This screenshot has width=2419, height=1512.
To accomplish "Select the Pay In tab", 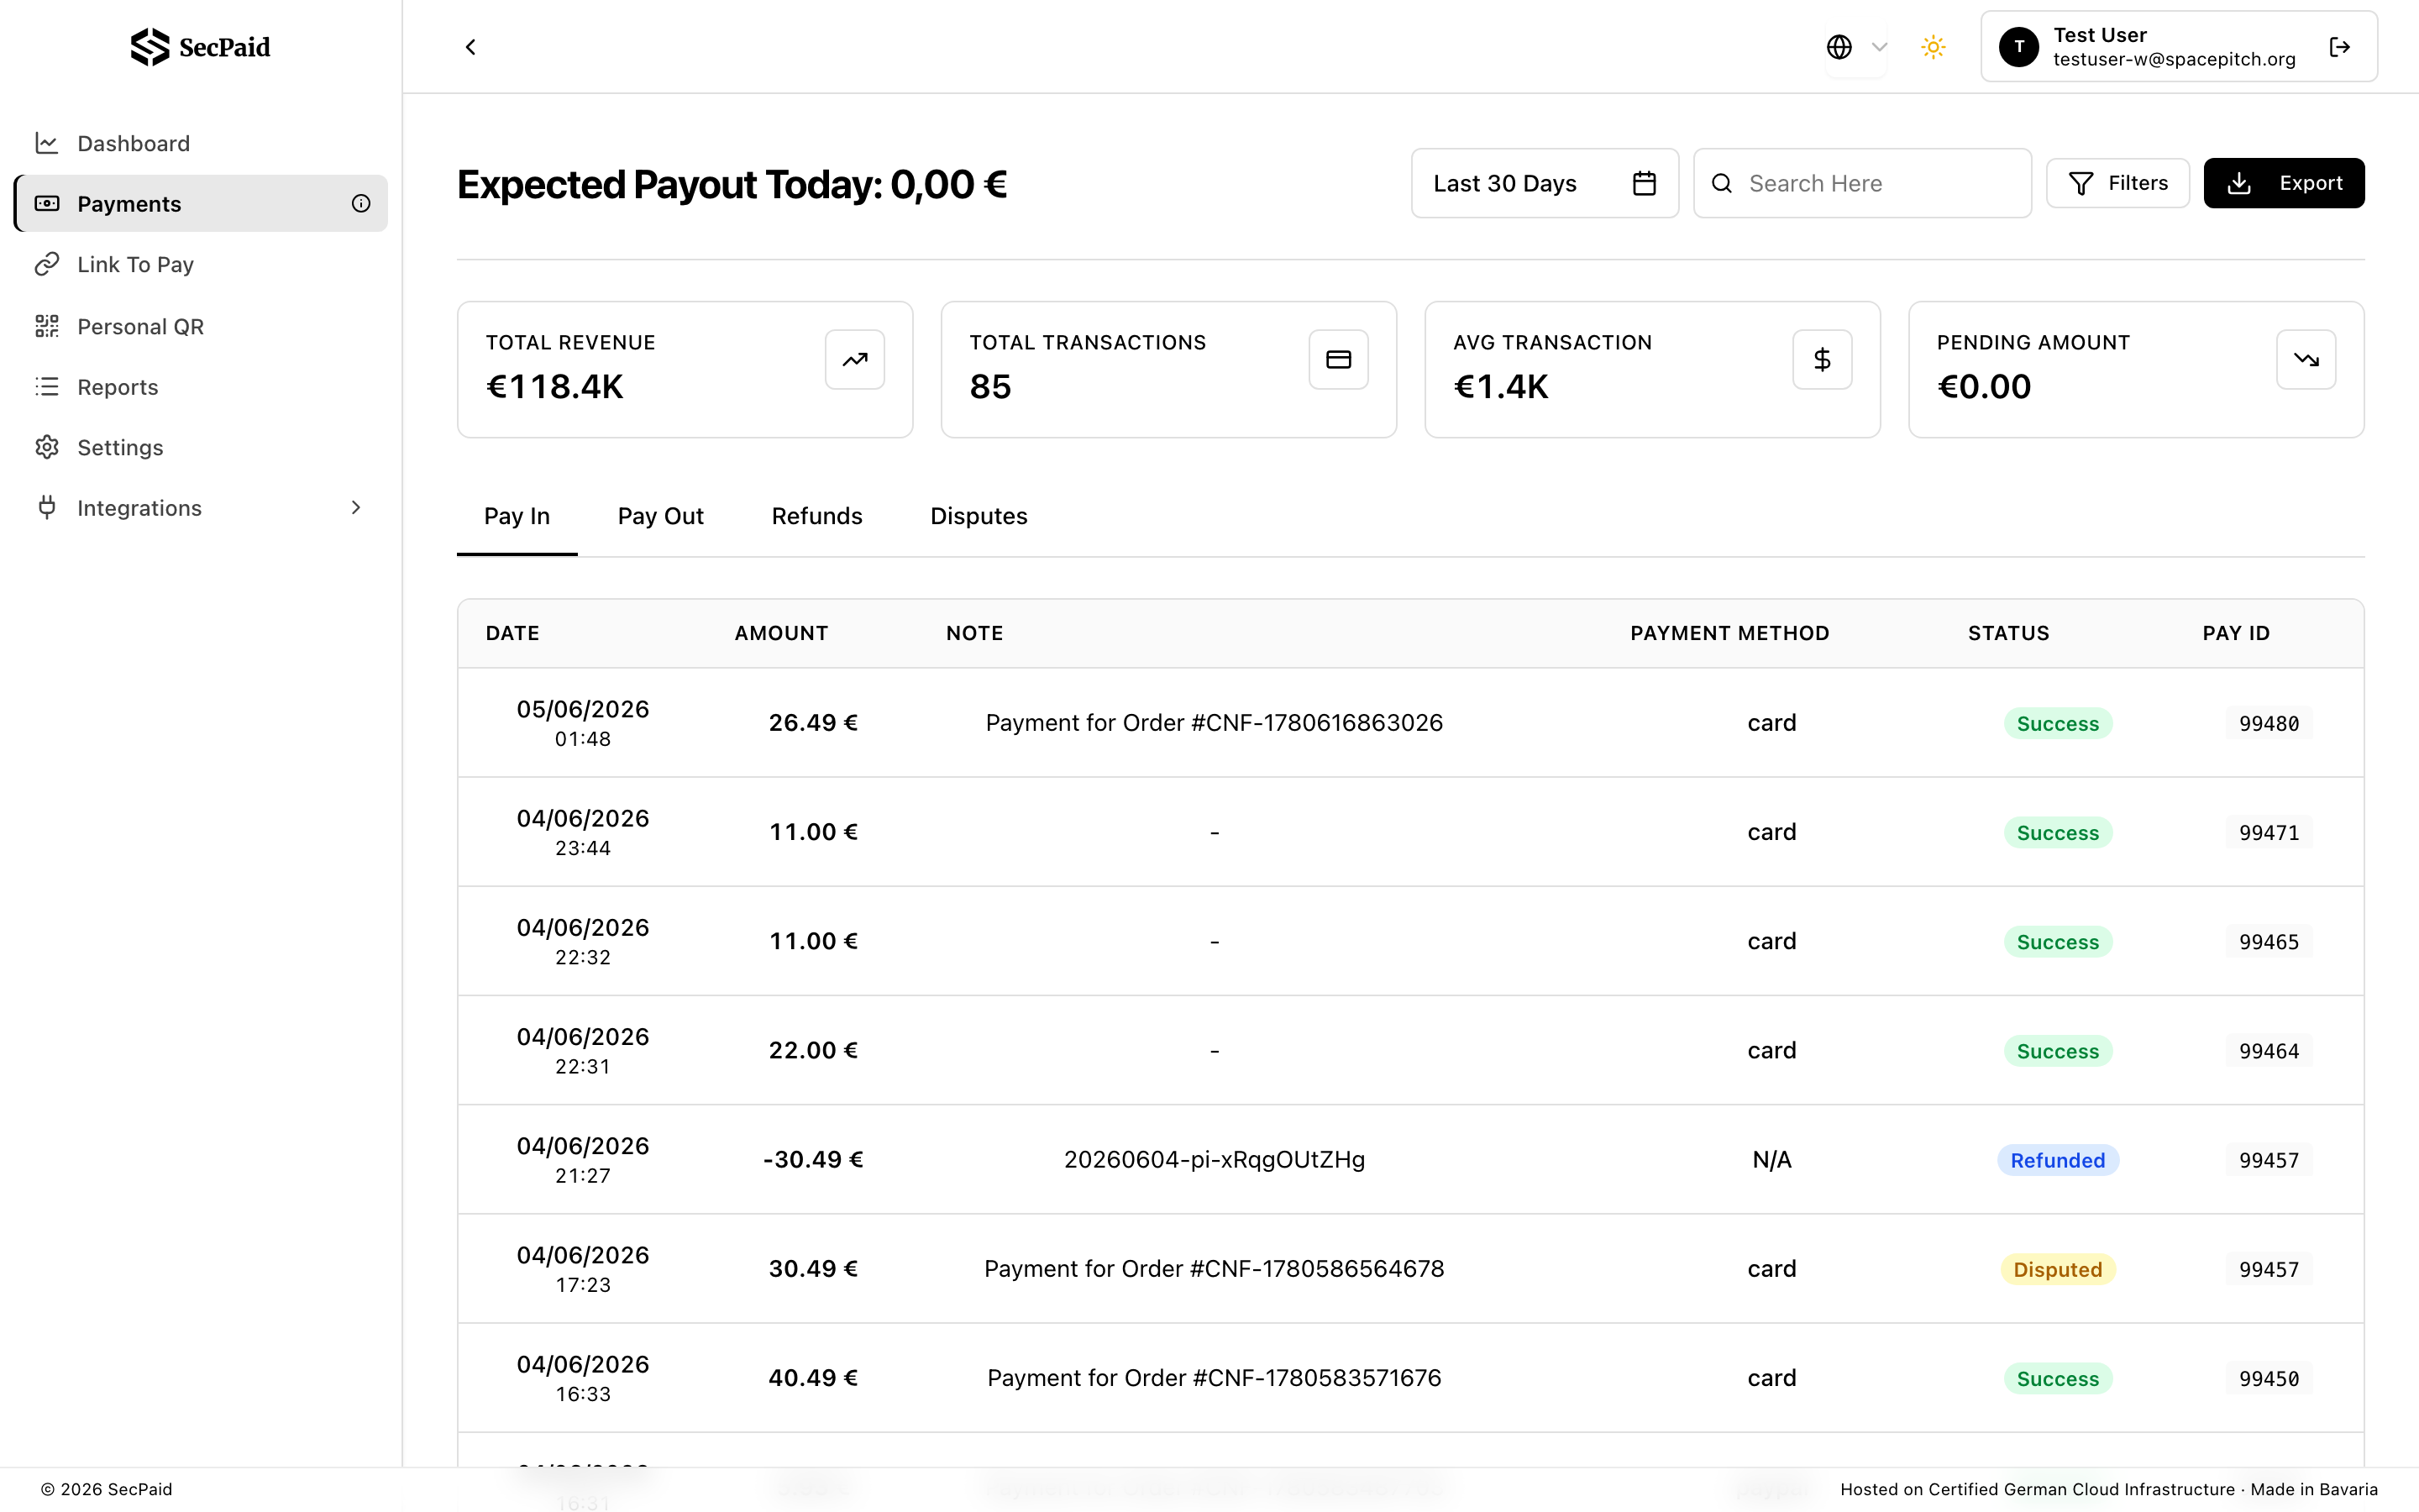I will (x=517, y=516).
